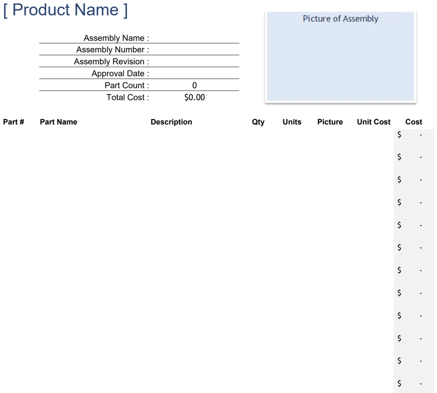This screenshot has height=393, width=437.
Task: Click the Approval Date label
Action: tap(120, 74)
